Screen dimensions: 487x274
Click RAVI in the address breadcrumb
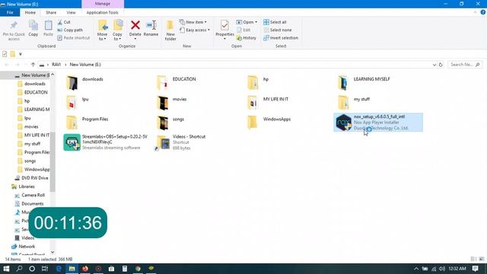pyautogui.click(x=56, y=65)
